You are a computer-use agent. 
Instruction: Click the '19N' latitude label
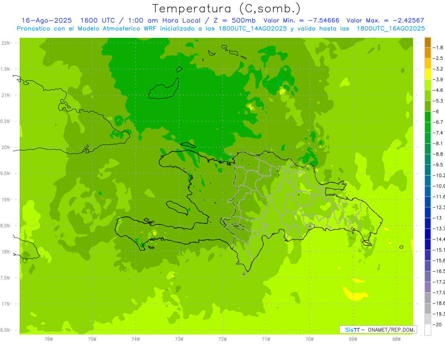(6, 200)
